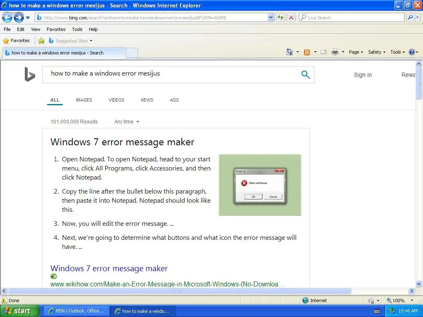Click the horizontal scrollbar right arrow
Image resolution: width=423 pixels, height=317 pixels.
coord(412,291)
